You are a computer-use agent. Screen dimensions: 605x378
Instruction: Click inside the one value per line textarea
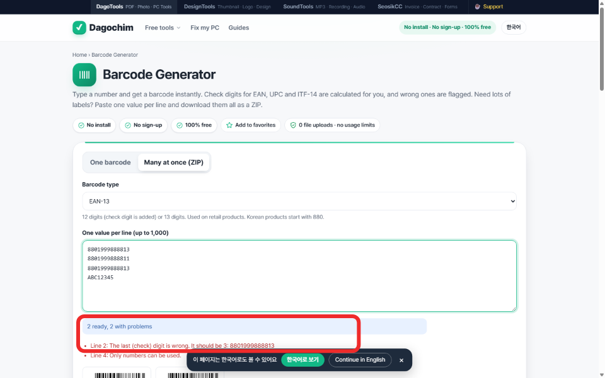pyautogui.click(x=299, y=276)
